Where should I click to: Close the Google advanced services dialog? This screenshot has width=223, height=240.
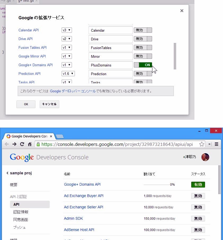click(182, 11)
